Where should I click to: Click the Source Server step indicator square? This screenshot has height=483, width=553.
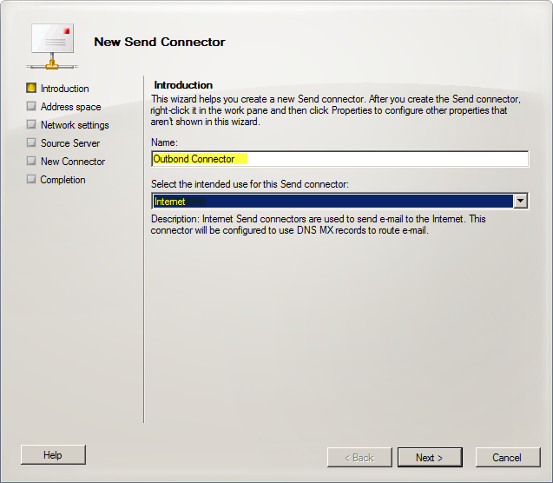pyautogui.click(x=31, y=142)
